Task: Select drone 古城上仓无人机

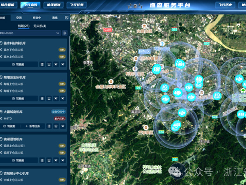Action: (14, 180)
